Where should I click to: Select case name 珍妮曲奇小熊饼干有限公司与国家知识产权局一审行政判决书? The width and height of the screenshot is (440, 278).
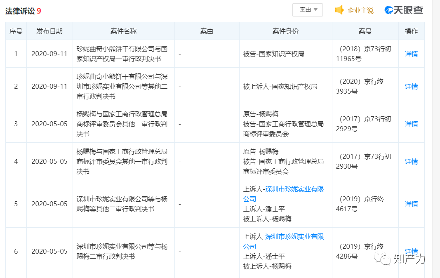(122, 54)
